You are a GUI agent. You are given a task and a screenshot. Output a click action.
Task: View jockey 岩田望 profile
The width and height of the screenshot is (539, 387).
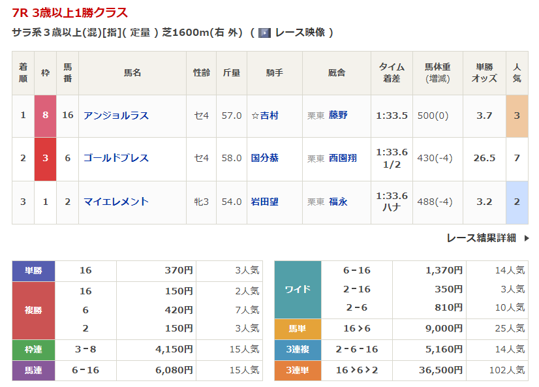tap(265, 202)
